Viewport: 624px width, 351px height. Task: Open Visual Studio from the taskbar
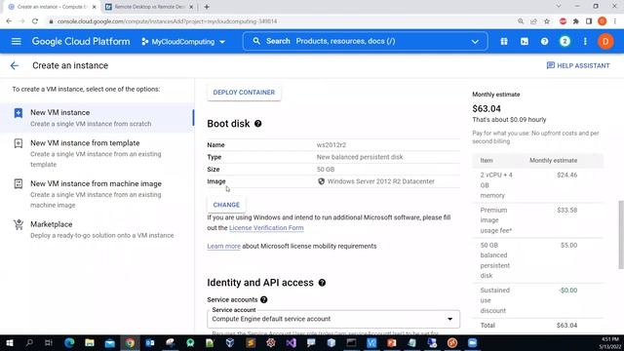(291, 342)
